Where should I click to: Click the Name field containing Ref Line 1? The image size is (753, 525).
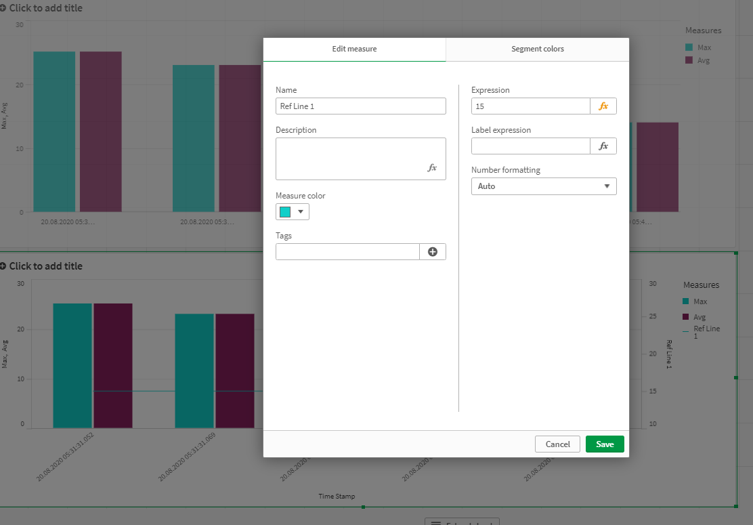pos(360,106)
